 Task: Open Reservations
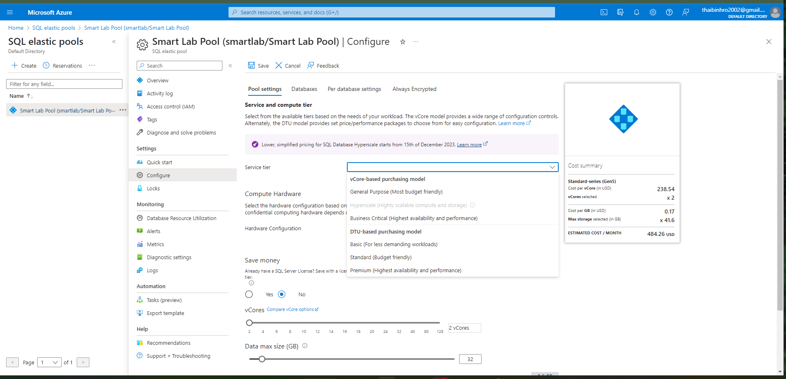pos(62,66)
